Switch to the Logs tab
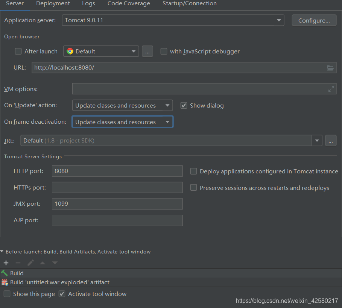The height and width of the screenshot is (308, 342). [x=88, y=3]
